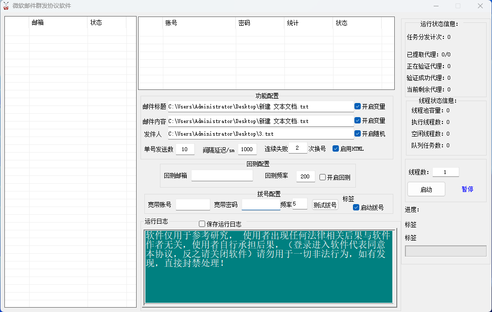Click the 测试拨号 button
Viewport: 492px width, 312px height.
(325, 205)
